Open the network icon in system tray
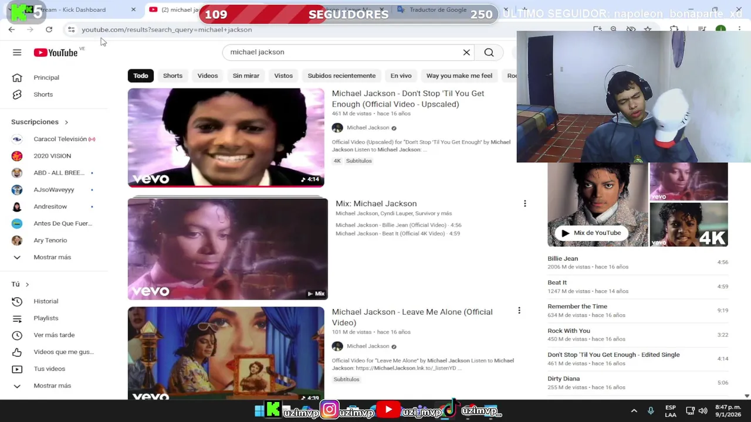The width and height of the screenshot is (751, 422). tap(690, 411)
